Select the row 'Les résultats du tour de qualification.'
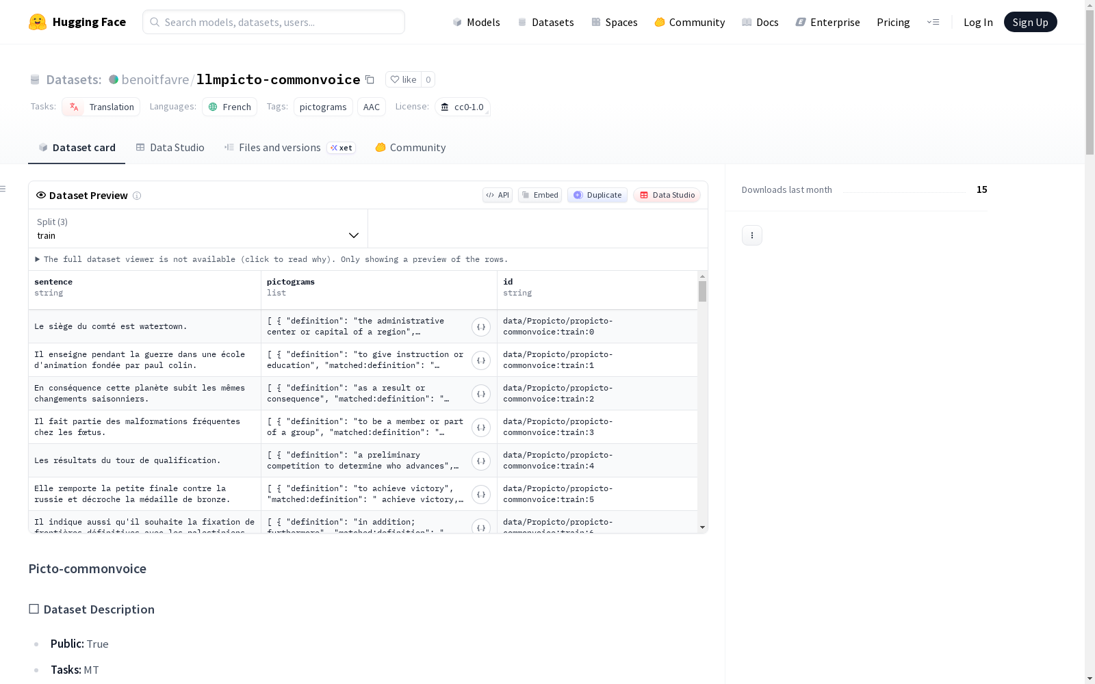Image resolution: width=1095 pixels, height=684 pixels. pos(363,461)
